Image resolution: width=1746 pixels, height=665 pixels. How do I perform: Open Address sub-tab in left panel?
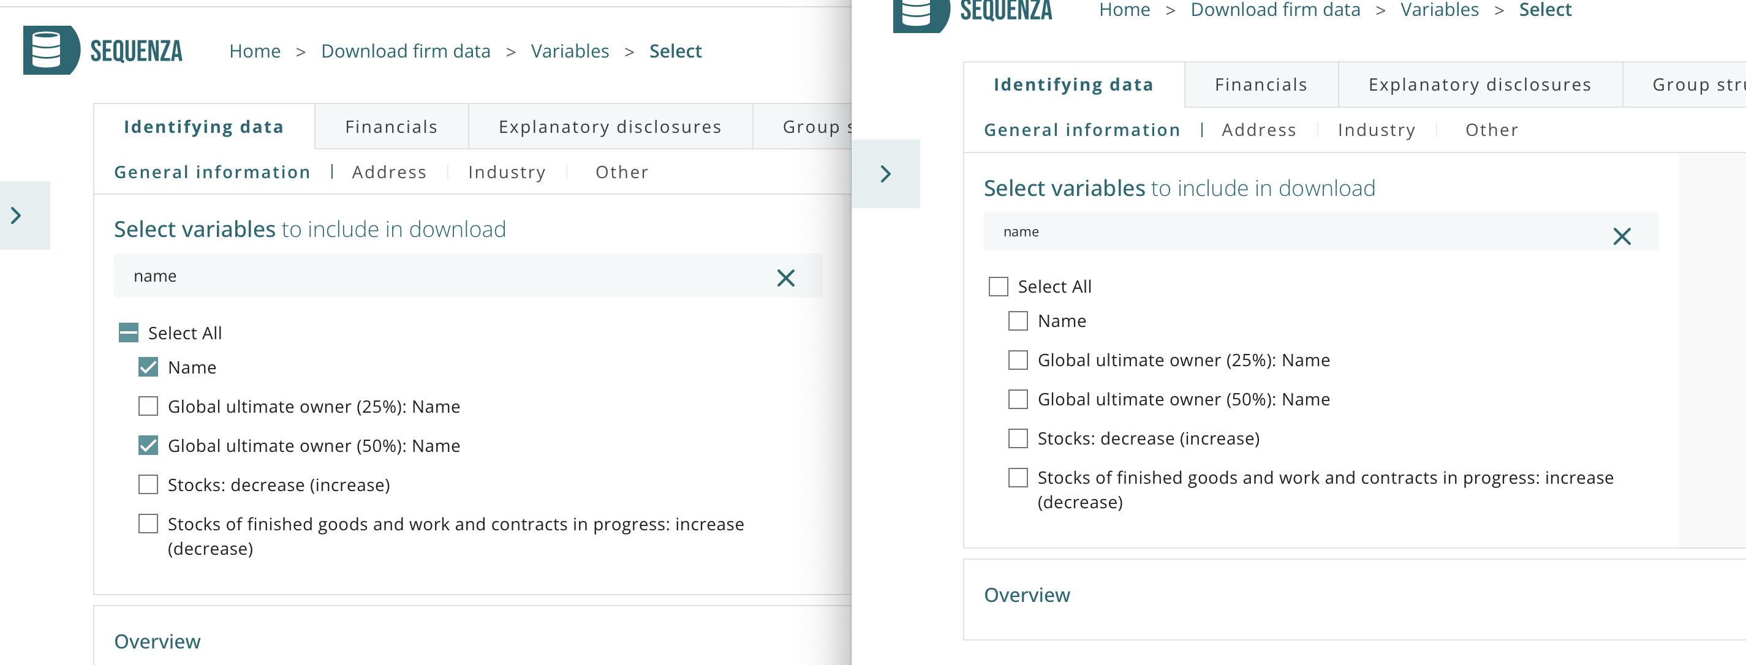tap(389, 172)
